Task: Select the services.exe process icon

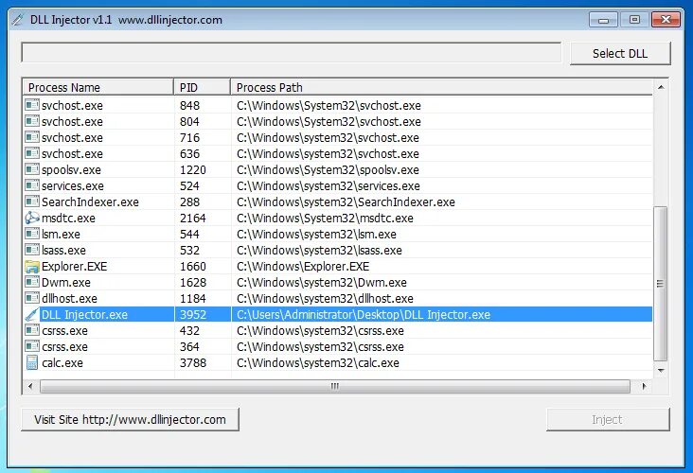Action: point(32,185)
